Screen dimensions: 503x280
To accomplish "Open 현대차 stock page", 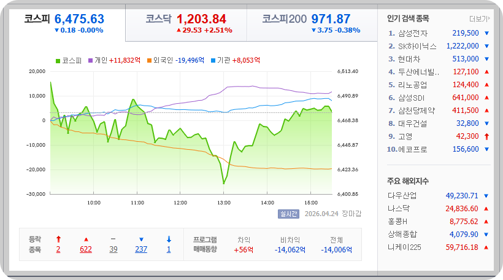I will point(409,59).
